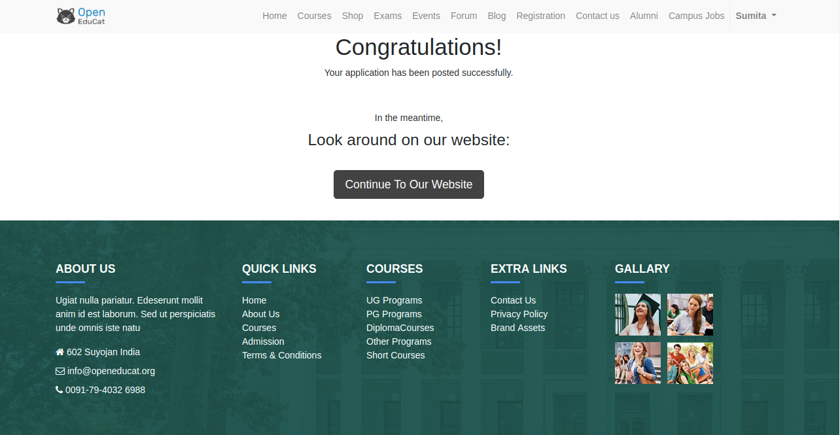Open the group of students gallery photo
The width and height of the screenshot is (840, 435).
(x=690, y=363)
